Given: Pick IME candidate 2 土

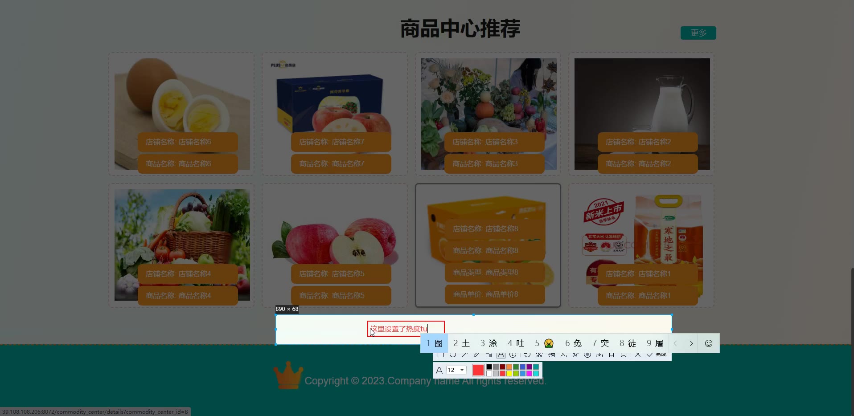Looking at the screenshot, I should [x=461, y=343].
